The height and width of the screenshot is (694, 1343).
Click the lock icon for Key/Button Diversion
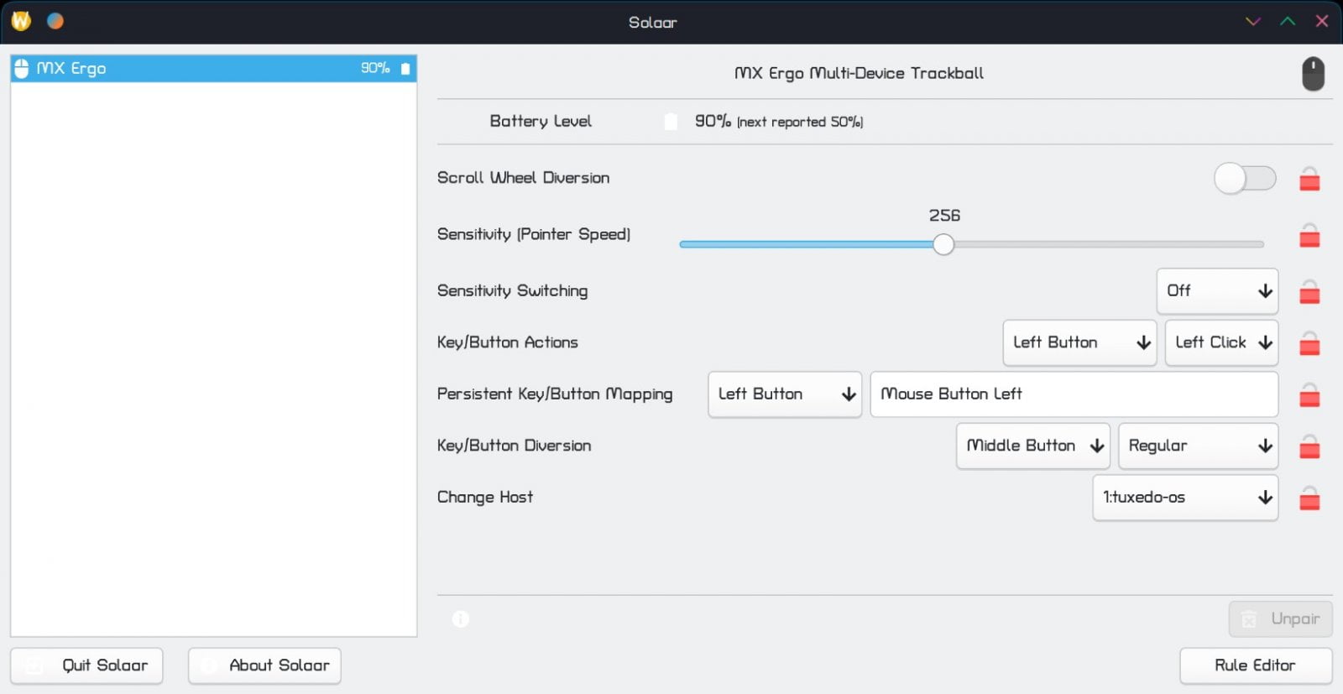(1309, 447)
